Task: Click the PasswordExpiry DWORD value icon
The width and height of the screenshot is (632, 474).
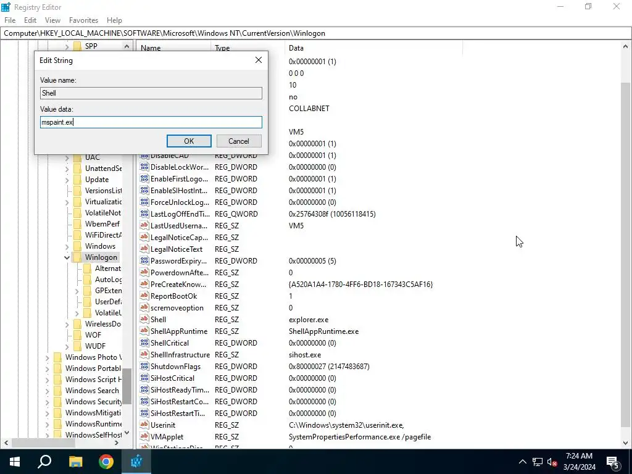Action: (144, 260)
